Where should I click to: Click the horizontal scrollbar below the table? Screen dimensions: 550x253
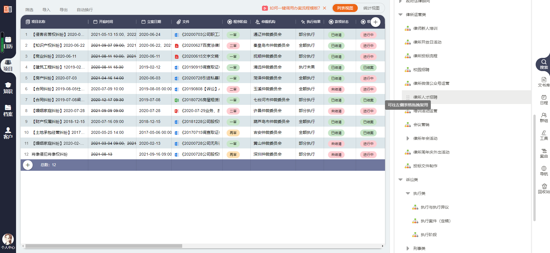click(x=104, y=246)
